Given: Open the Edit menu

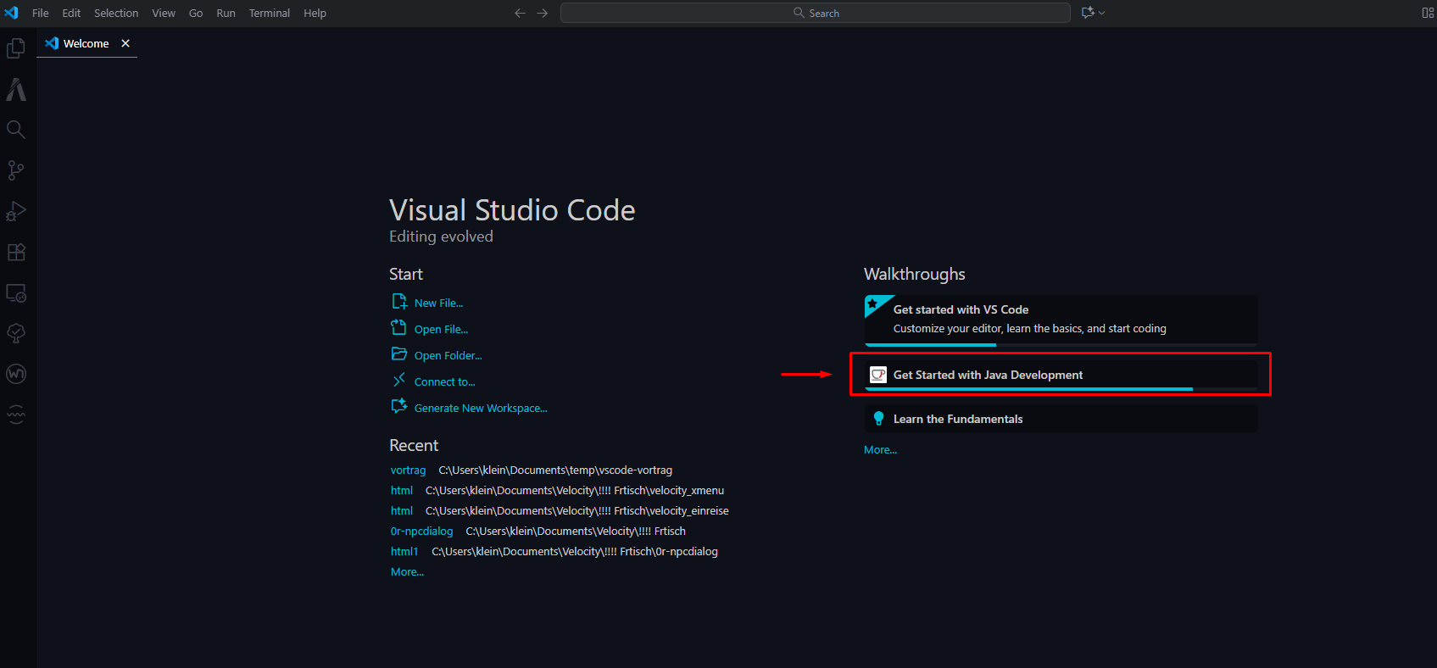Looking at the screenshot, I should [x=71, y=13].
